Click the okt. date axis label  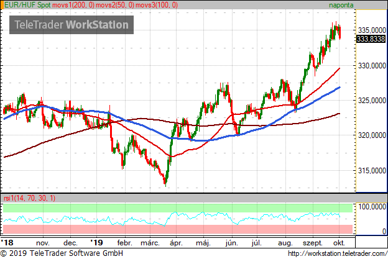pyautogui.click(x=339, y=243)
